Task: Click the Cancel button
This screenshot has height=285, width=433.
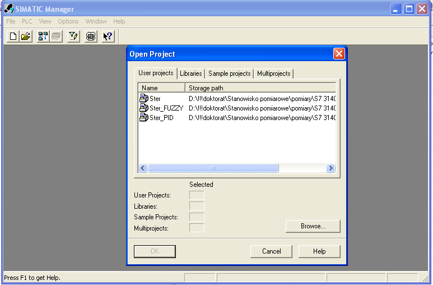Action: 271,251
